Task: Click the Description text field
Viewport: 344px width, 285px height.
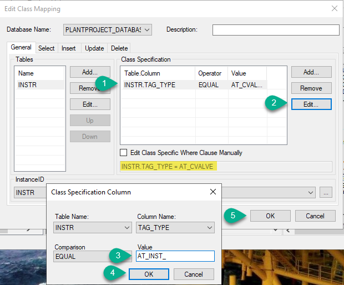Action: (276, 30)
